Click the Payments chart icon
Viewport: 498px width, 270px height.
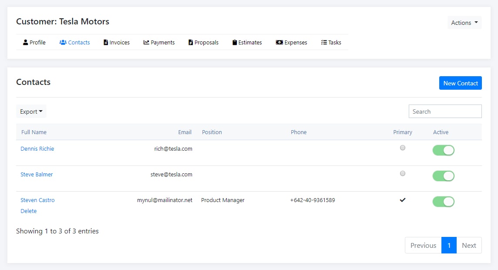point(146,42)
